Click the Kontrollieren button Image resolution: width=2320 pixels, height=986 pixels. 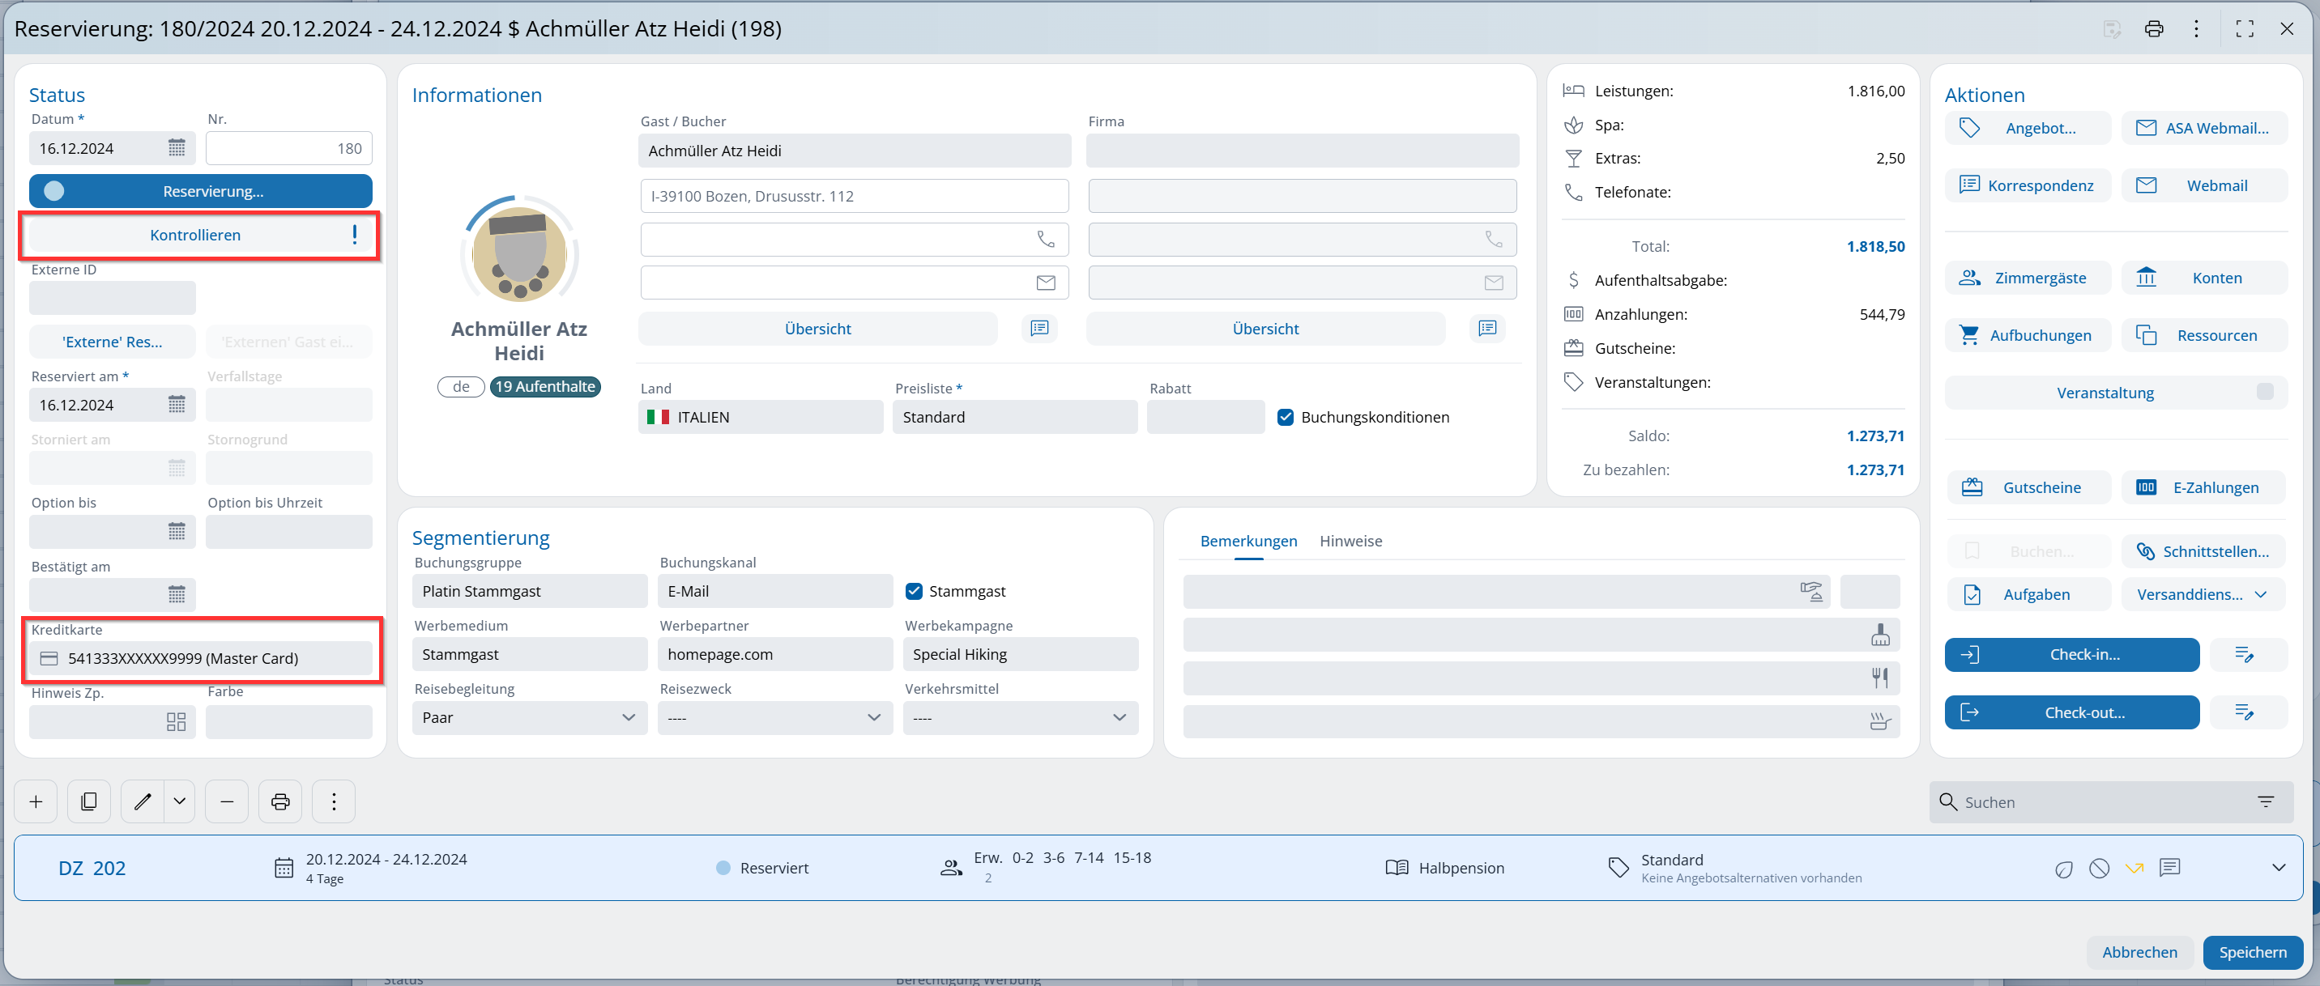click(x=200, y=235)
